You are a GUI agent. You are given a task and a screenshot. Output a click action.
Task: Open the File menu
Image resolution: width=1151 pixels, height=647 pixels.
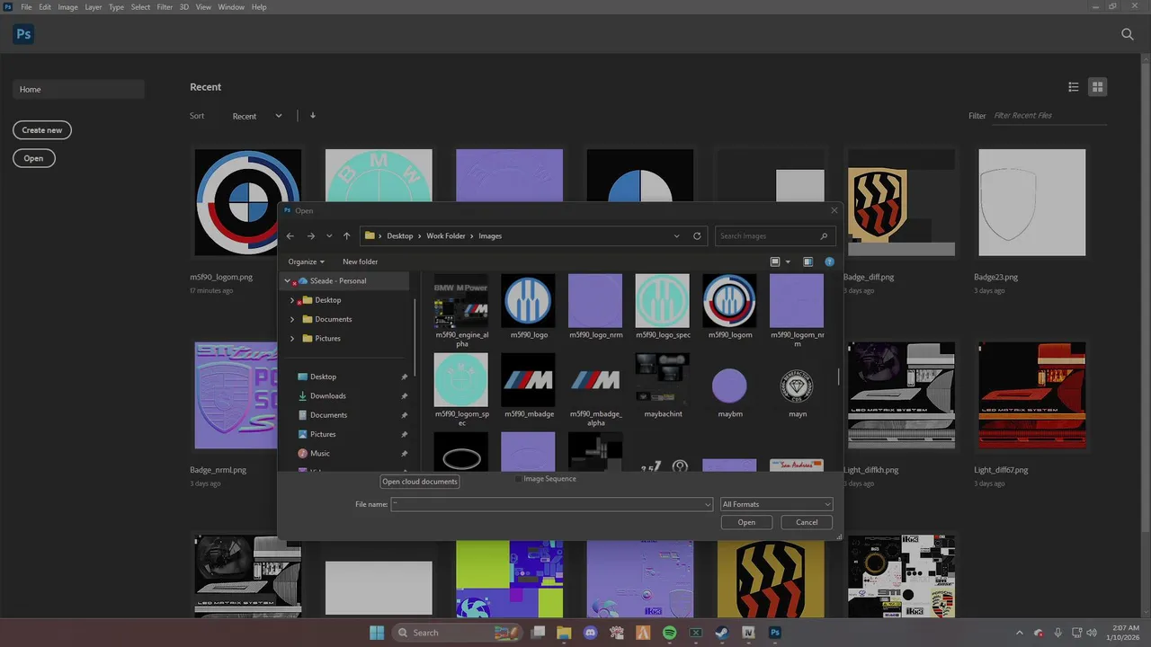tap(26, 7)
